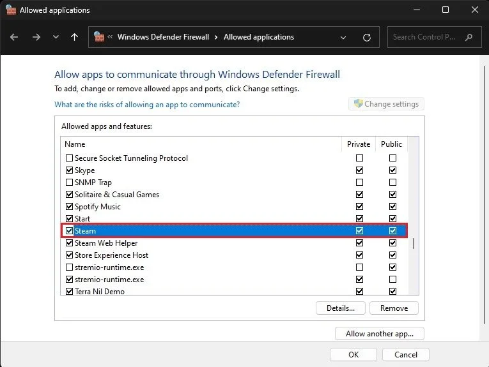The height and width of the screenshot is (367, 489).
Task: Select Solitaire & Casual Games row
Action: (234, 195)
